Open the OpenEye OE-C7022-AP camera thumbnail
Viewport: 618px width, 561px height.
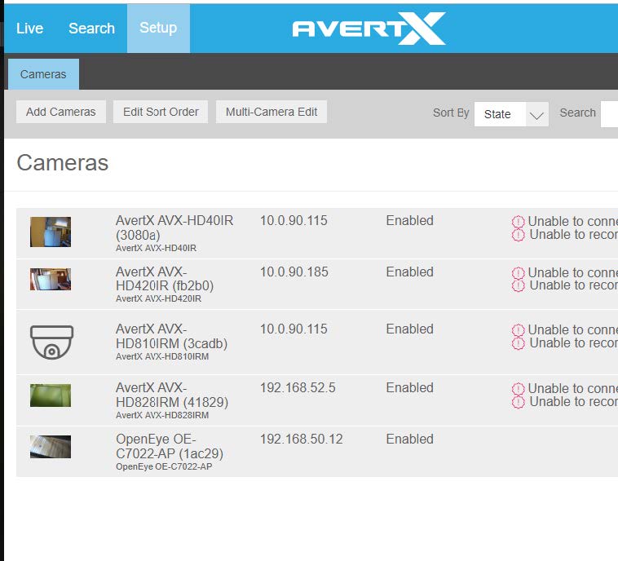[x=51, y=447]
